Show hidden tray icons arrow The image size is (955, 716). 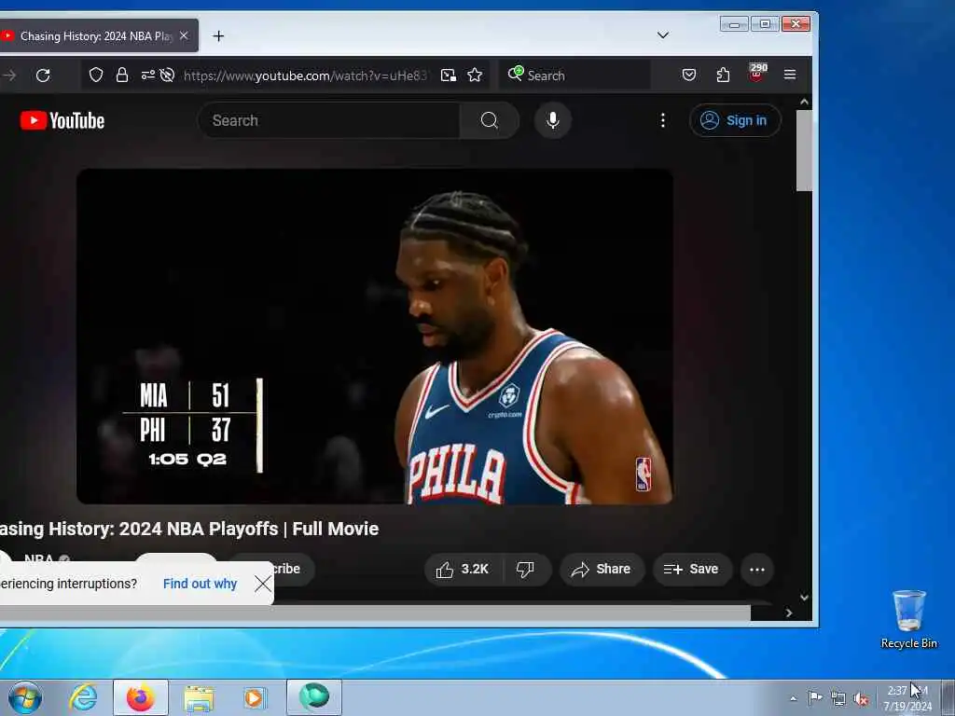point(793,698)
